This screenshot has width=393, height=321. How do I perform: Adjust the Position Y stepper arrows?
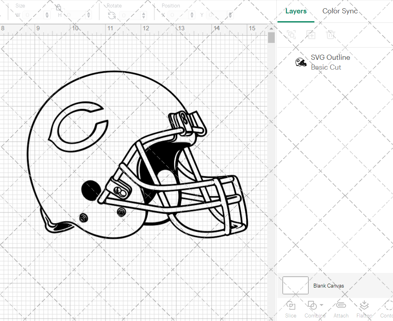coord(230,15)
